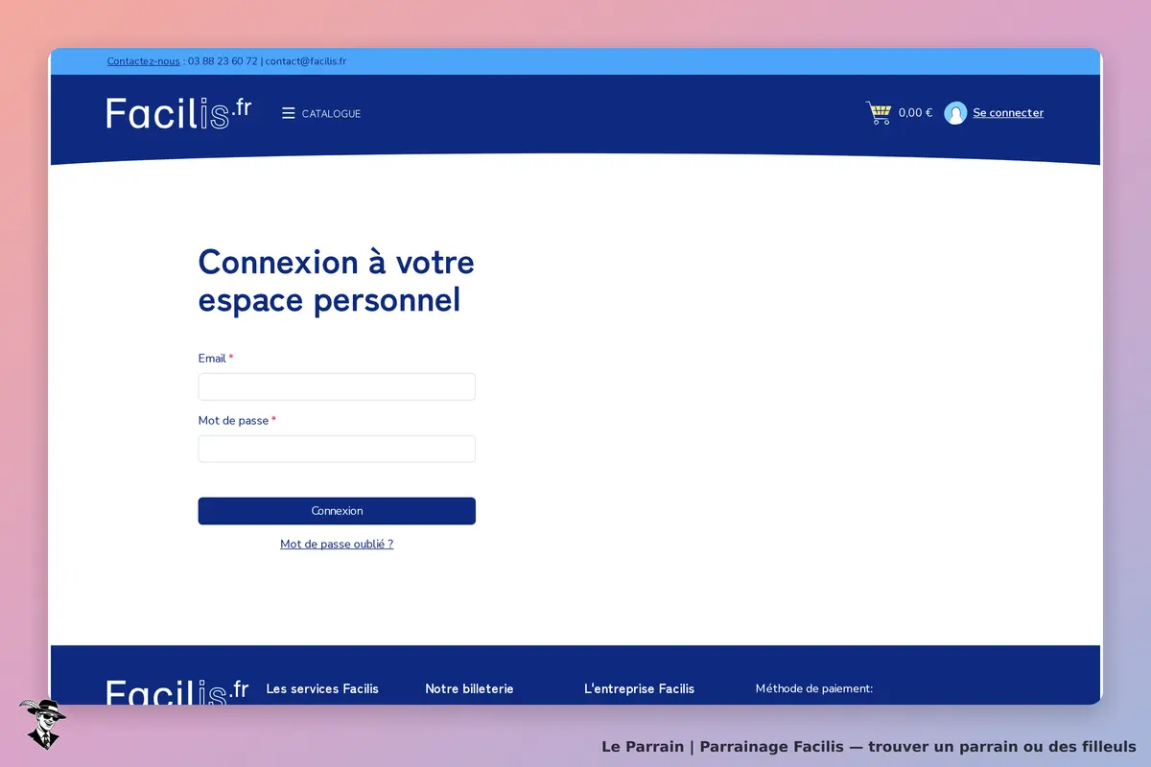The image size is (1151, 767).
Task: Click the Se connecter link
Action: 1008,113
